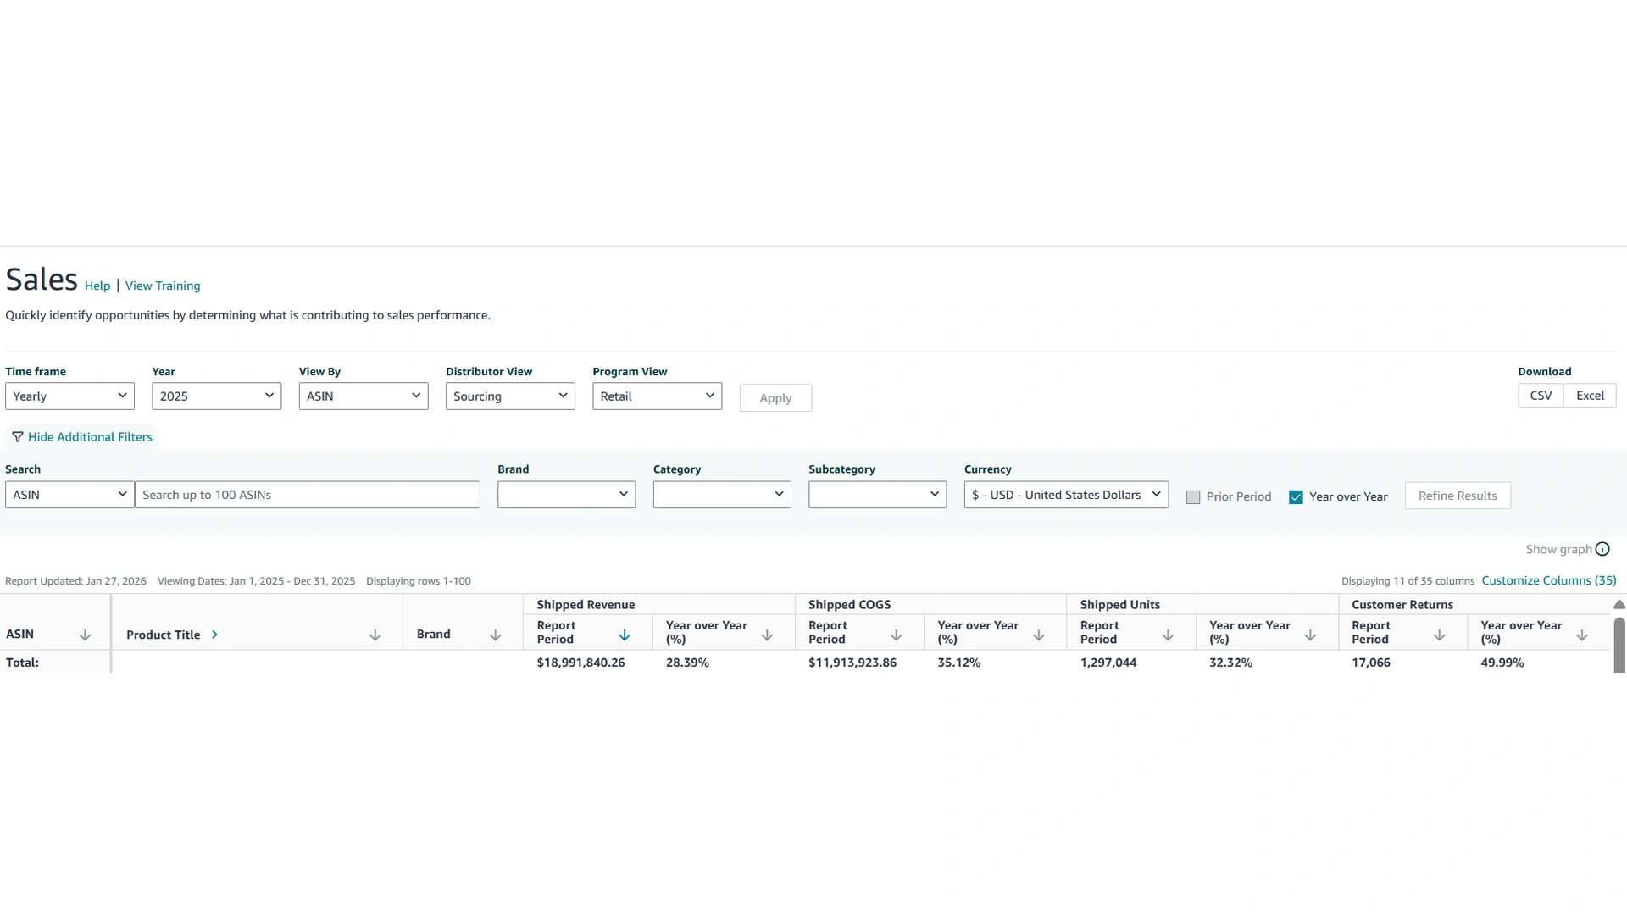This screenshot has width=1627, height=915.
Task: Open the View By ASIN dropdown
Action: pyautogui.click(x=364, y=396)
